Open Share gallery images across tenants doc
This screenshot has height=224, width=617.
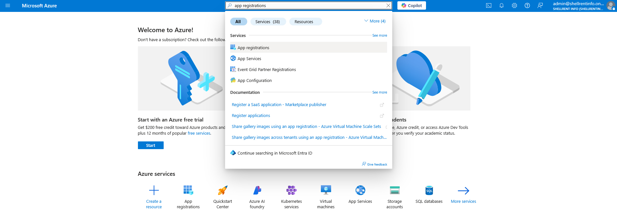(x=309, y=138)
